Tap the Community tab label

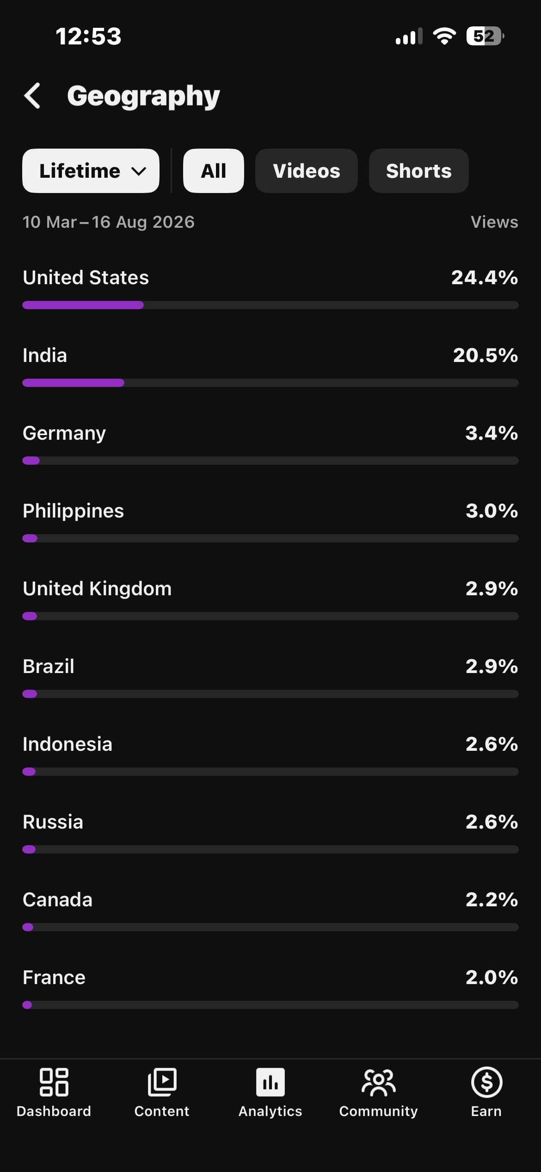379,1111
